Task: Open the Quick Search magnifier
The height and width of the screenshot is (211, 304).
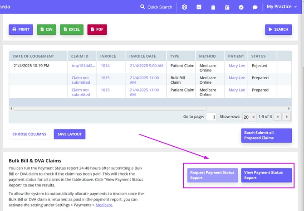Action: pyautogui.click(x=143, y=7)
